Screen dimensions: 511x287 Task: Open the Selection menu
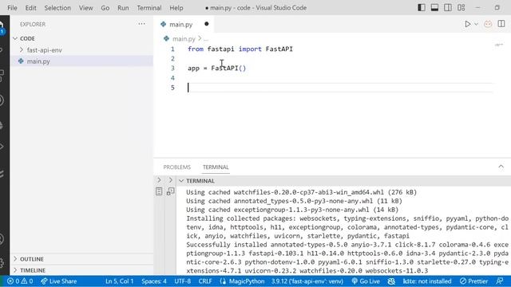pos(57,8)
